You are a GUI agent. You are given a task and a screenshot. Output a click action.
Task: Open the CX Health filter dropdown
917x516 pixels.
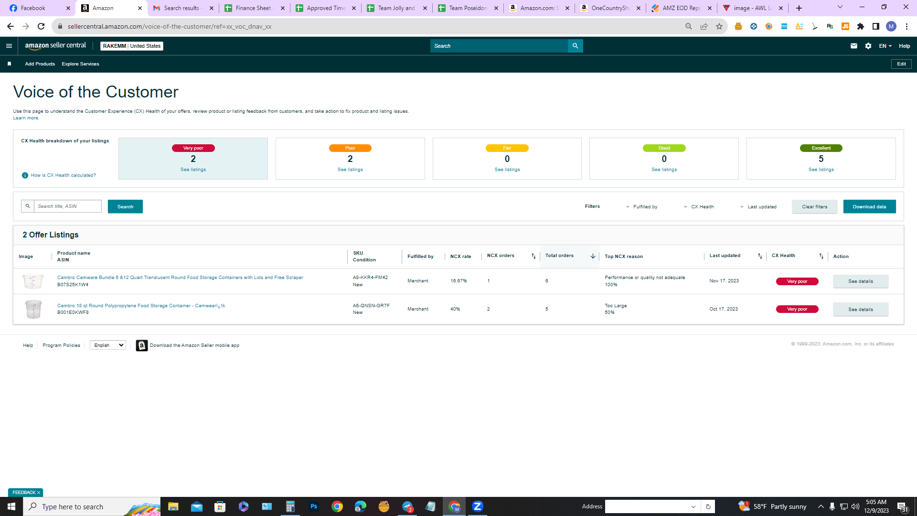[x=698, y=207]
